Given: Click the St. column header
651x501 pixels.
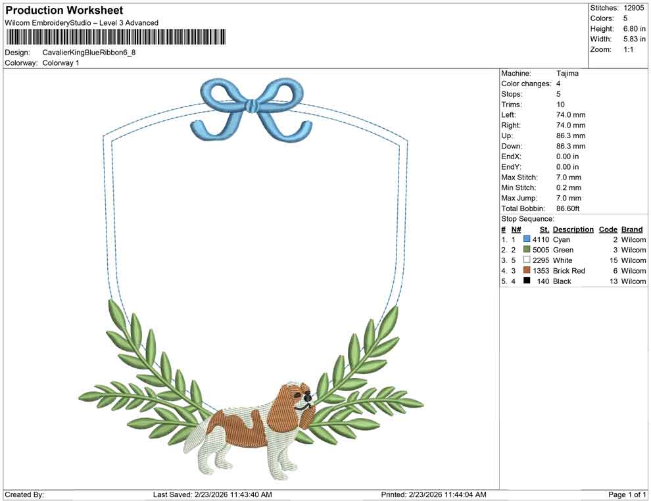Looking at the screenshot, I should pyautogui.click(x=544, y=229).
